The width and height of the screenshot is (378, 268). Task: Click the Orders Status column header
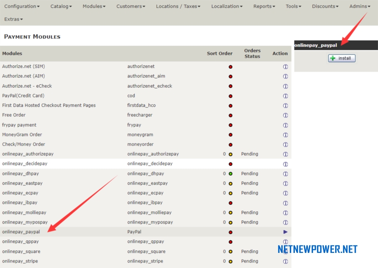coord(252,53)
